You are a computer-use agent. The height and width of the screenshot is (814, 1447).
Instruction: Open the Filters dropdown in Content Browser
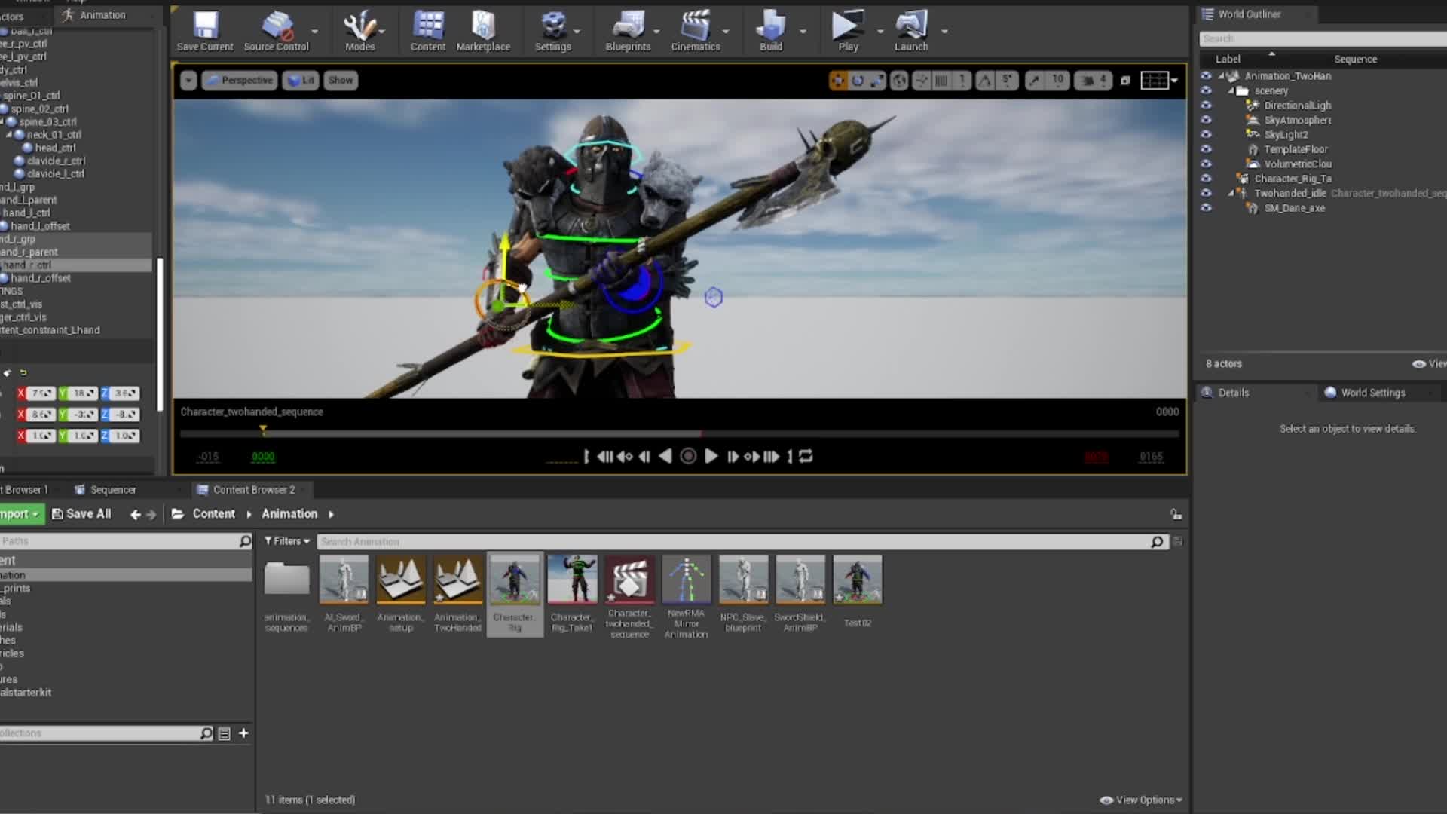[286, 541]
